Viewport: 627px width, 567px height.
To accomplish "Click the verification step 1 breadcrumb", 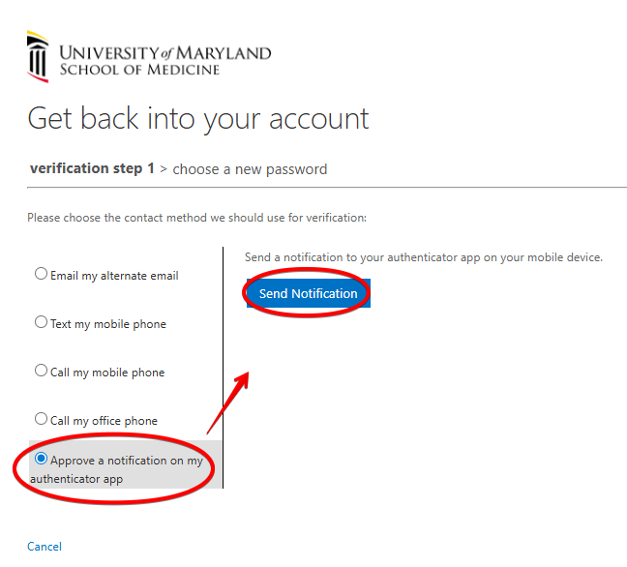I will [x=92, y=168].
